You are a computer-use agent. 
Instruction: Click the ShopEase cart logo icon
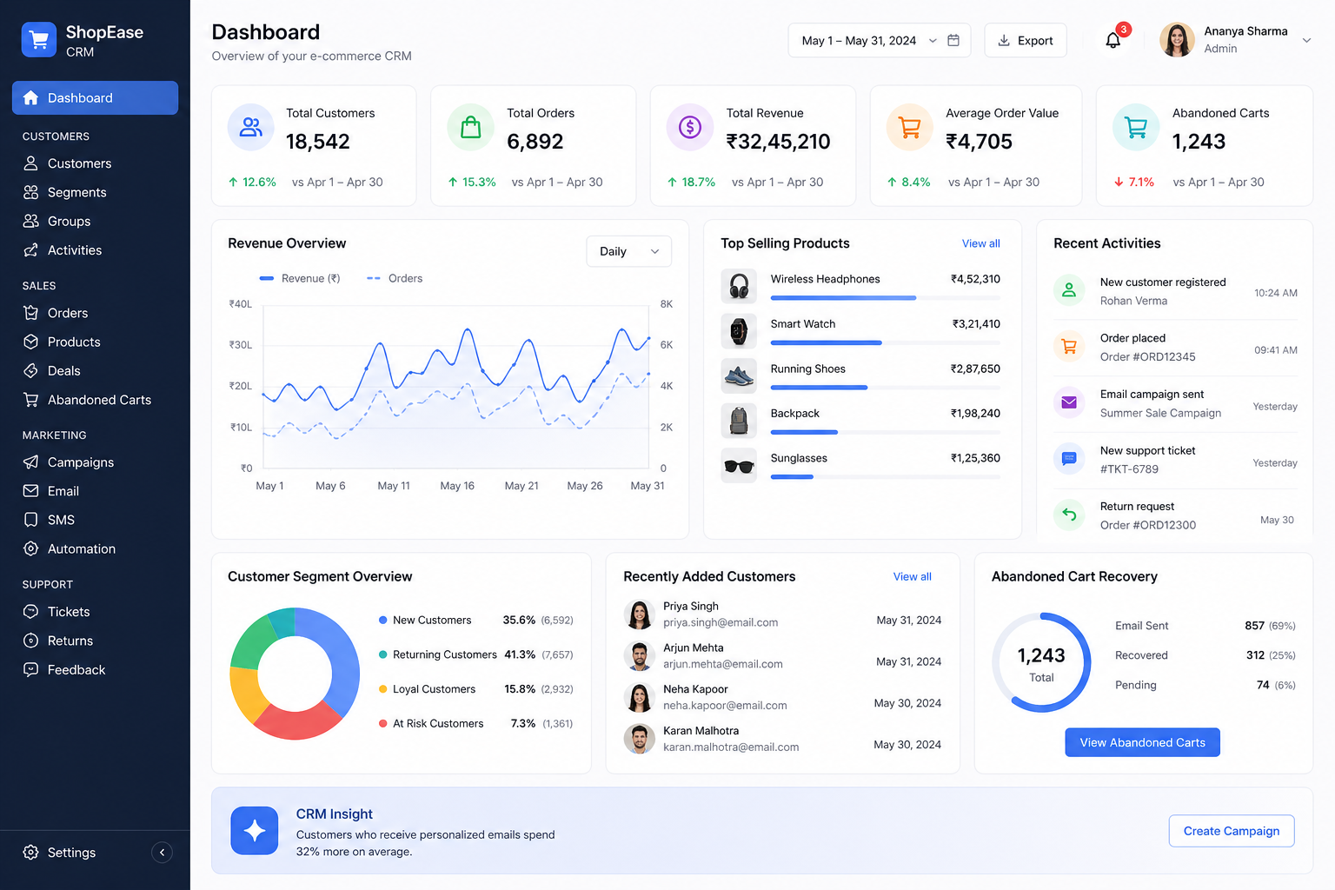tap(39, 40)
